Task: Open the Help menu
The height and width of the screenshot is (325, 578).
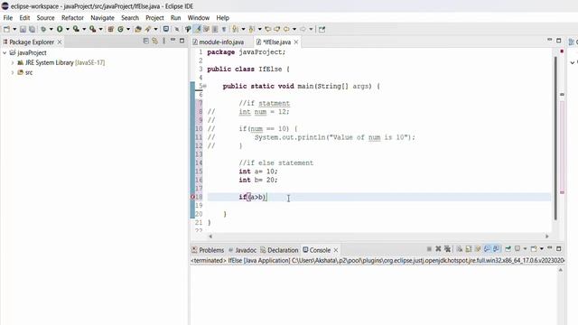Action: point(223,18)
